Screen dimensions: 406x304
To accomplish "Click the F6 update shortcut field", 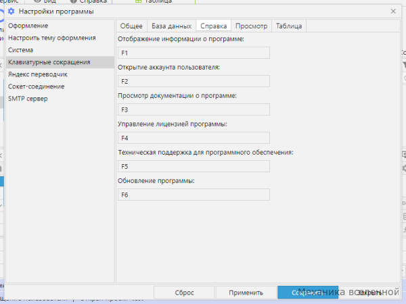I will 194,195.
